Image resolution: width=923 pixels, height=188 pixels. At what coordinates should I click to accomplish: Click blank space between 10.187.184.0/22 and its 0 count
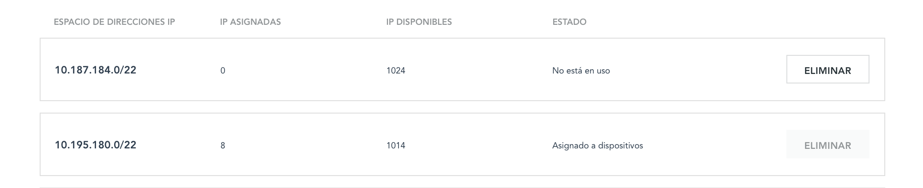tap(178, 70)
